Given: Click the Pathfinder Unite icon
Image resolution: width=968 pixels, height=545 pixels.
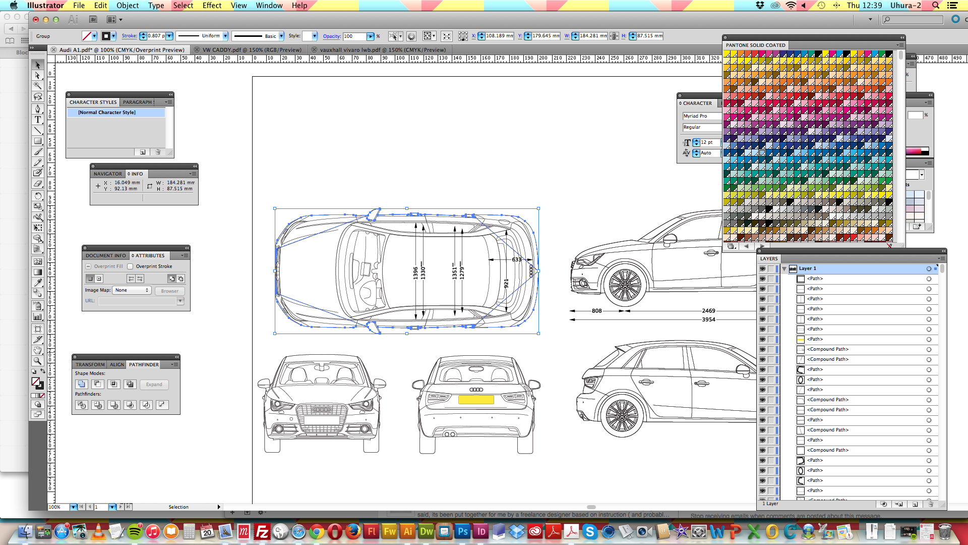Looking at the screenshot, I should coord(82,384).
